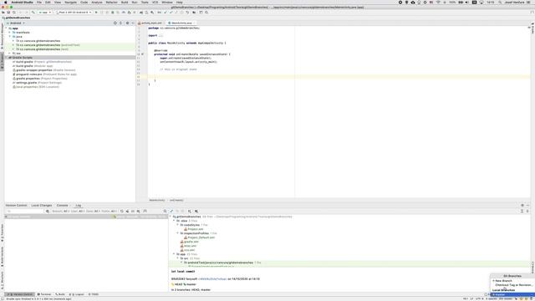535x301 pixels.
Task: Click the collapse all icon in Project panel
Action: tap(120, 23)
